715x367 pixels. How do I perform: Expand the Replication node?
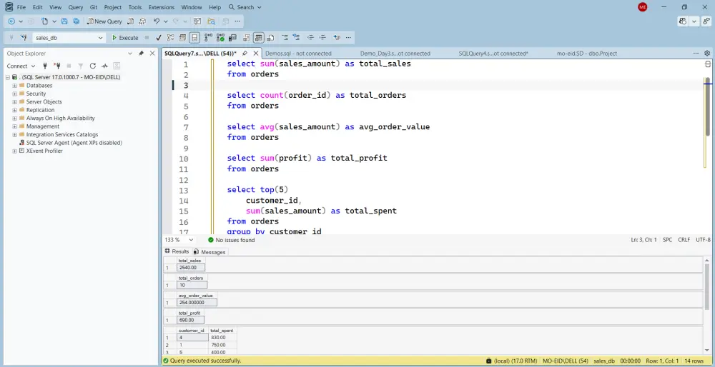pos(14,110)
